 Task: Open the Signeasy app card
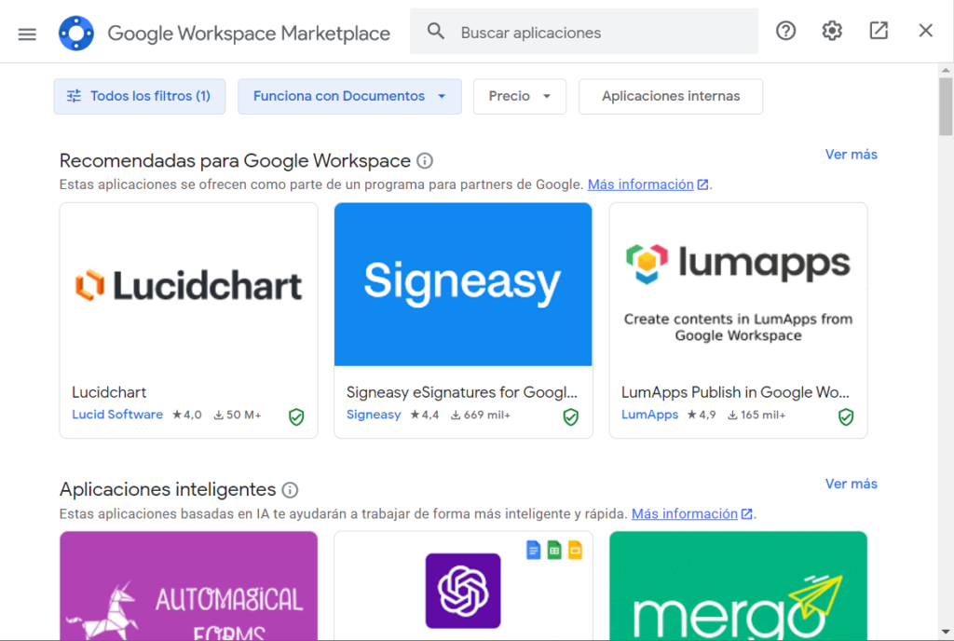pos(463,320)
